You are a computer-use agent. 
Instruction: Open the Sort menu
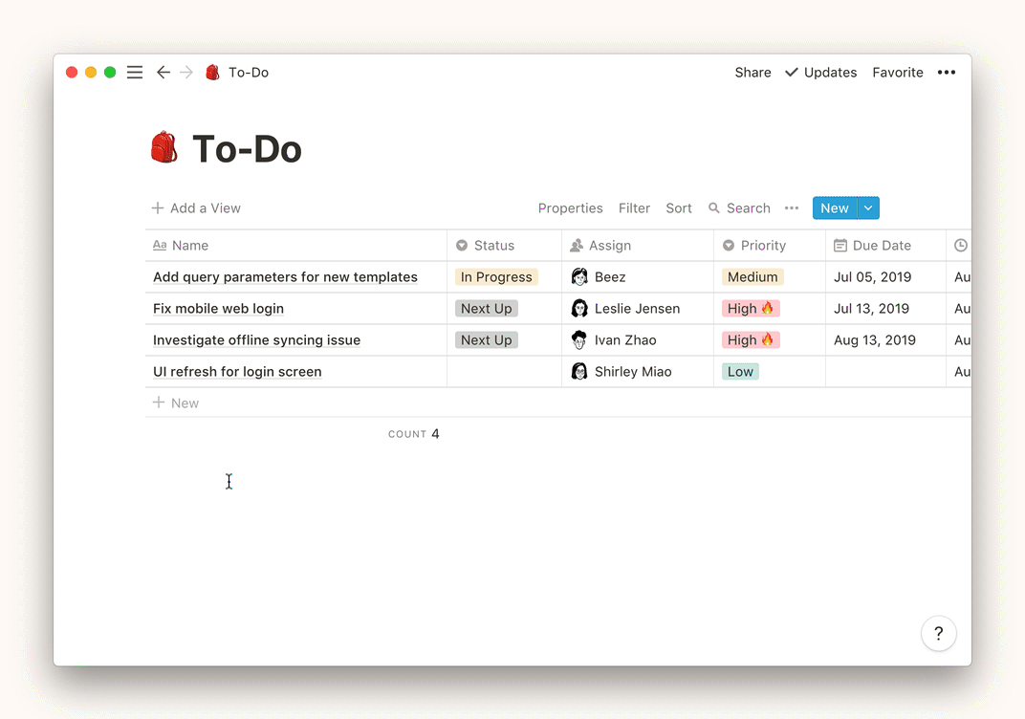coord(679,208)
